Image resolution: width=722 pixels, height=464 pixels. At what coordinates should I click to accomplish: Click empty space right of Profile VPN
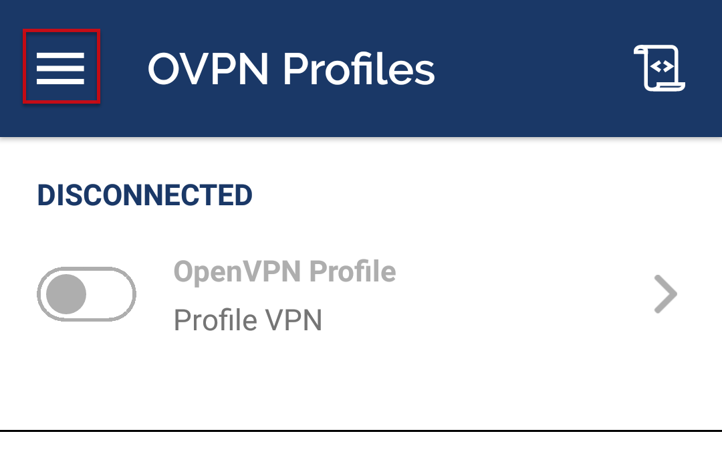pos(481,321)
